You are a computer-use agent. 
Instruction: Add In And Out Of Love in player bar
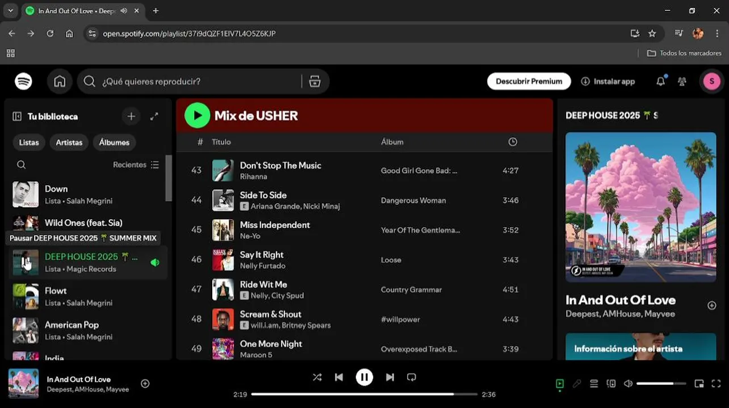tap(145, 384)
